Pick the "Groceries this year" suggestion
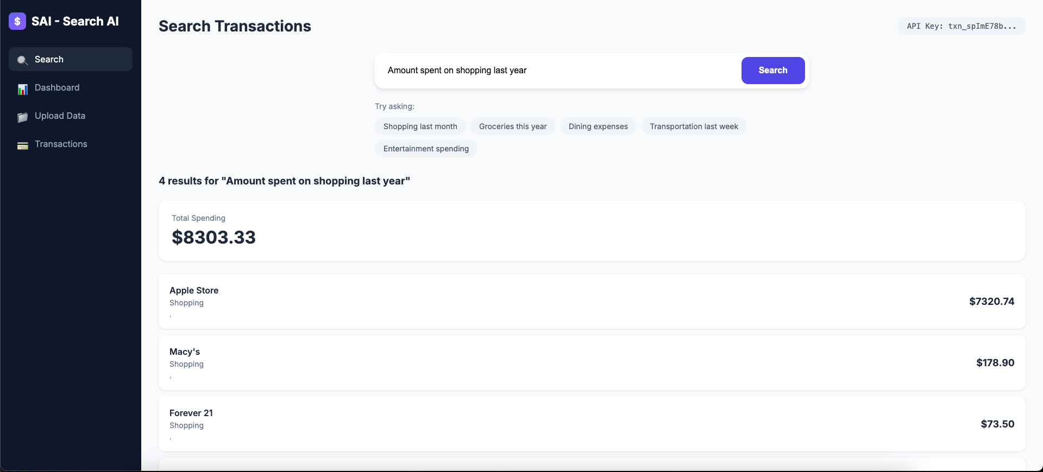 pyautogui.click(x=513, y=126)
